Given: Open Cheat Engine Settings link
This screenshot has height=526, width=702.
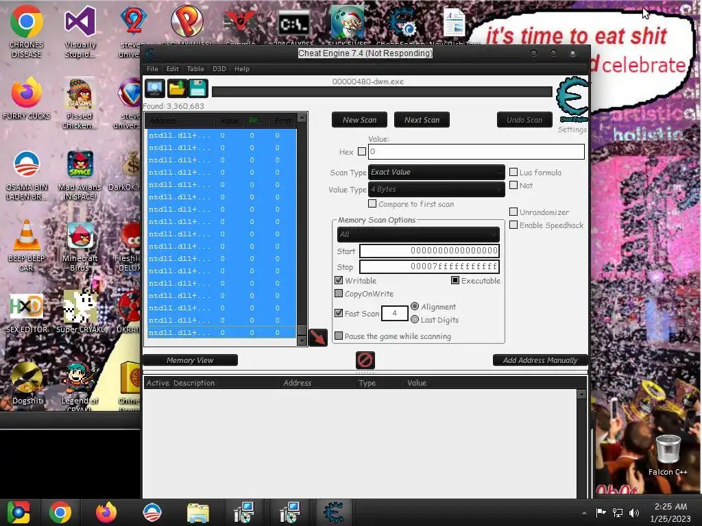Looking at the screenshot, I should [572, 129].
